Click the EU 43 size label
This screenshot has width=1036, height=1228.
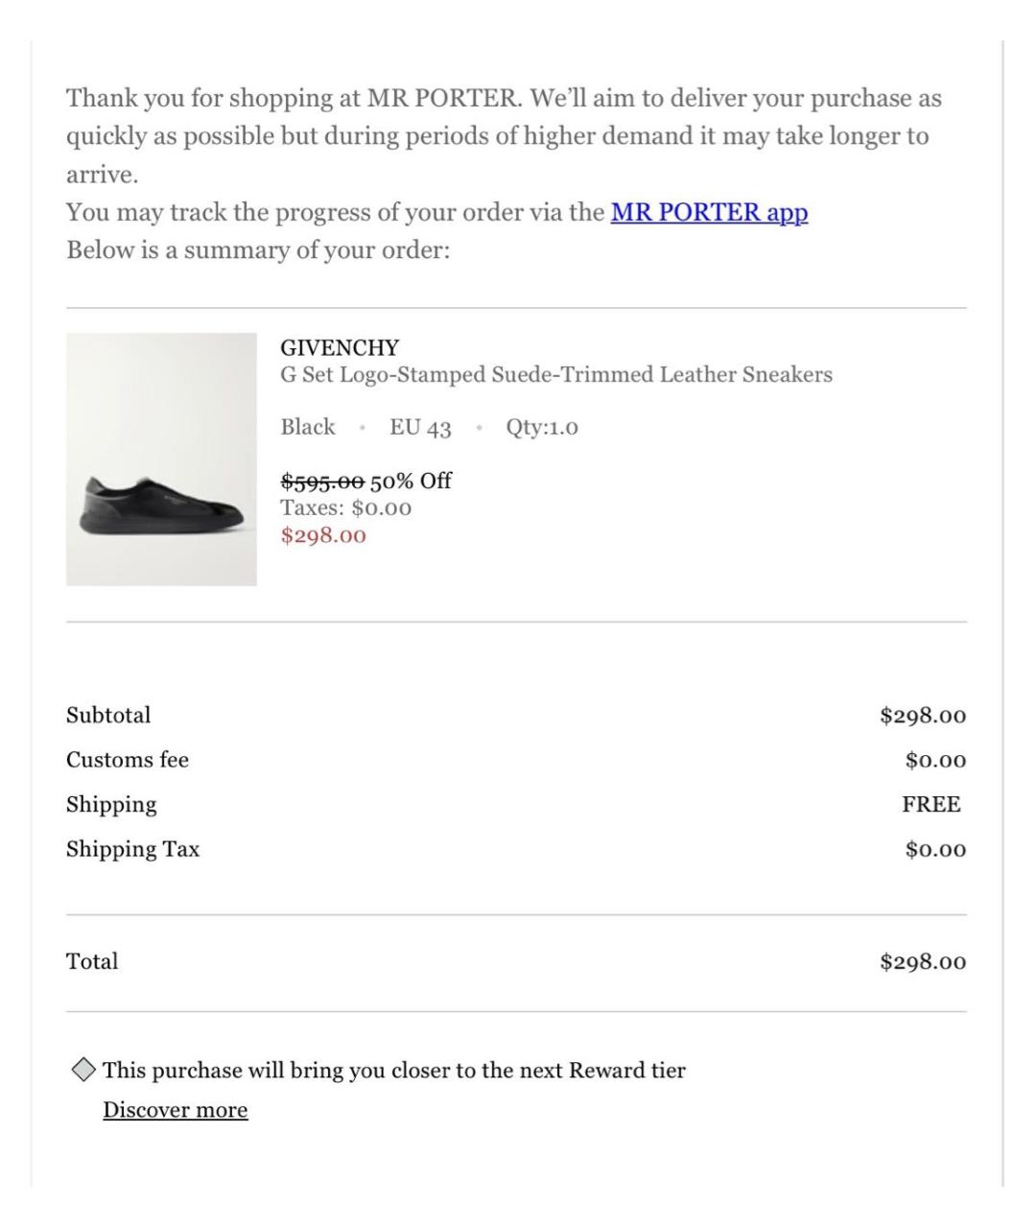pos(420,428)
